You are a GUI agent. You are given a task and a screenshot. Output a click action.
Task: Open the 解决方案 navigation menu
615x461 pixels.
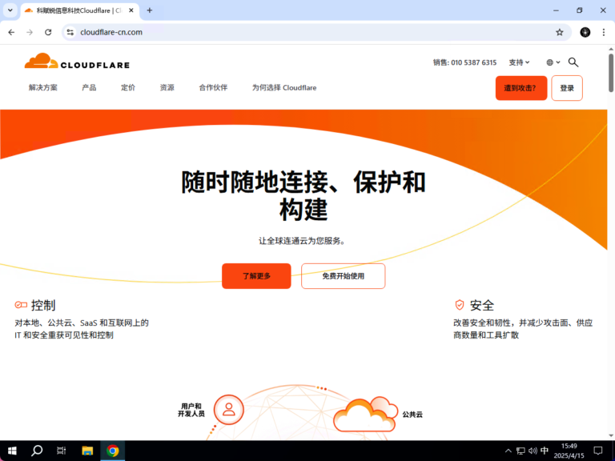[x=43, y=88]
